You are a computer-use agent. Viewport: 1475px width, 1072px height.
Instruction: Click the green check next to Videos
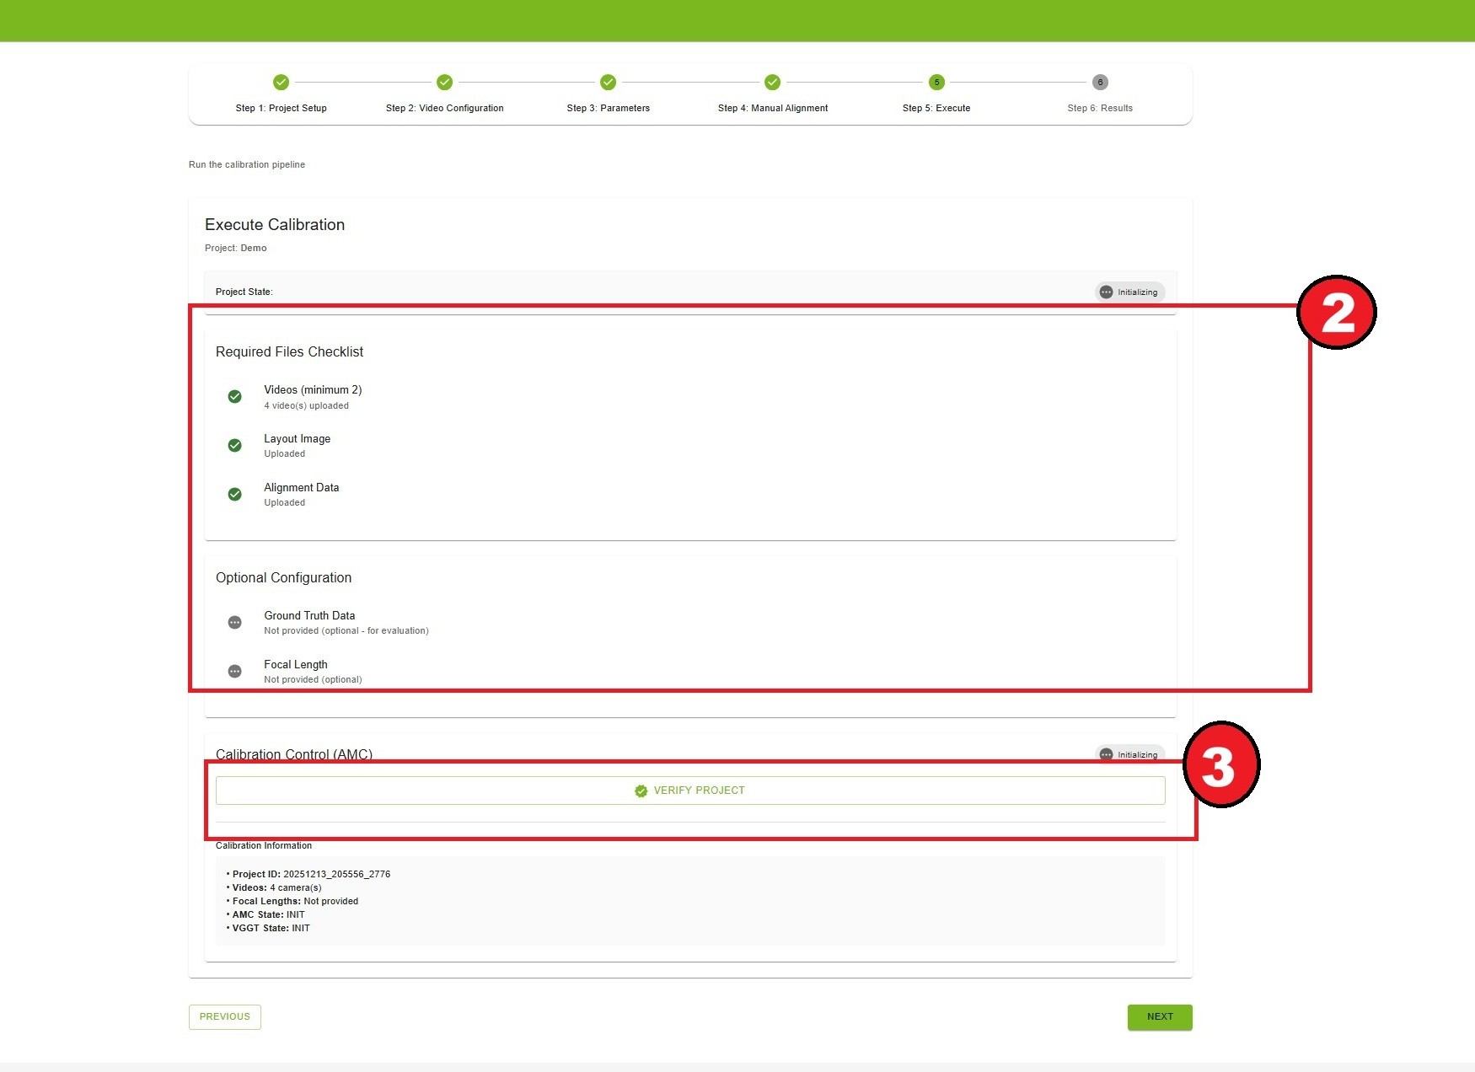click(x=235, y=396)
